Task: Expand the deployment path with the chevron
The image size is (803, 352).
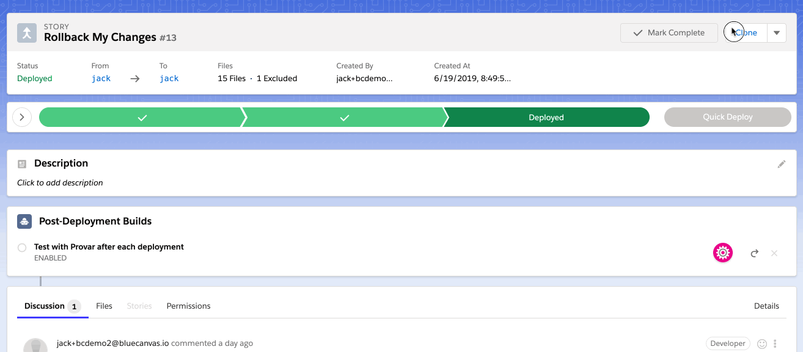Action: tap(22, 117)
